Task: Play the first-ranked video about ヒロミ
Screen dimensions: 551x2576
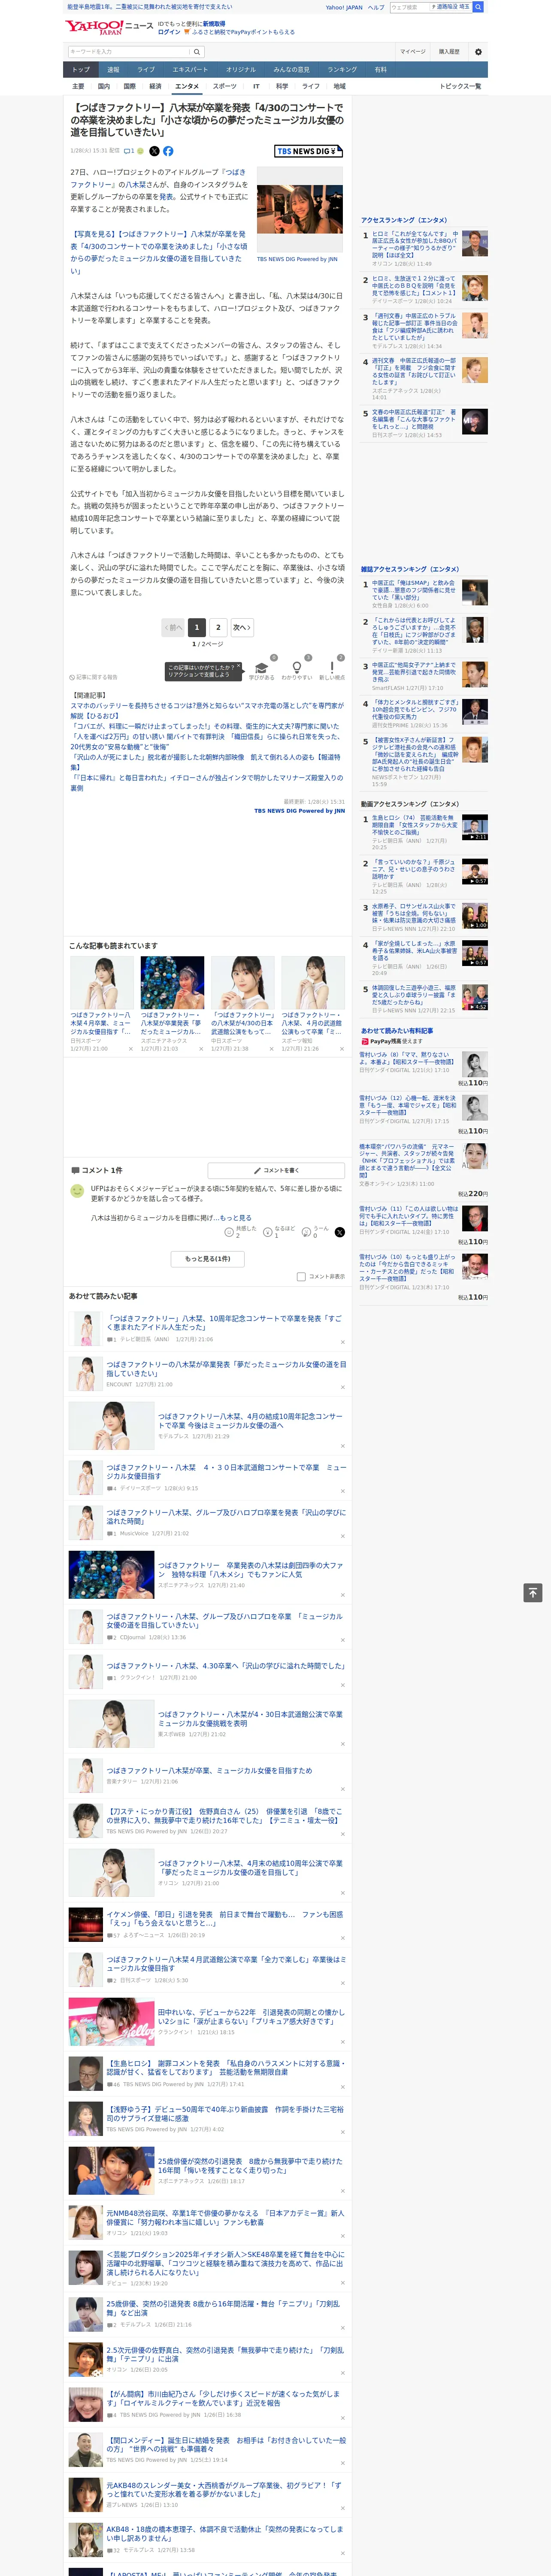Action: click(475, 827)
